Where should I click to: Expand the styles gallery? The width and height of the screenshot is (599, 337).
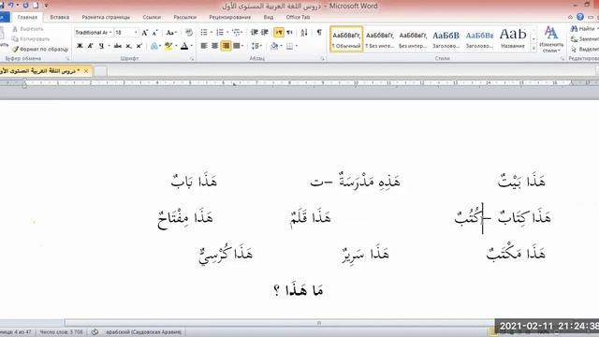click(x=533, y=49)
